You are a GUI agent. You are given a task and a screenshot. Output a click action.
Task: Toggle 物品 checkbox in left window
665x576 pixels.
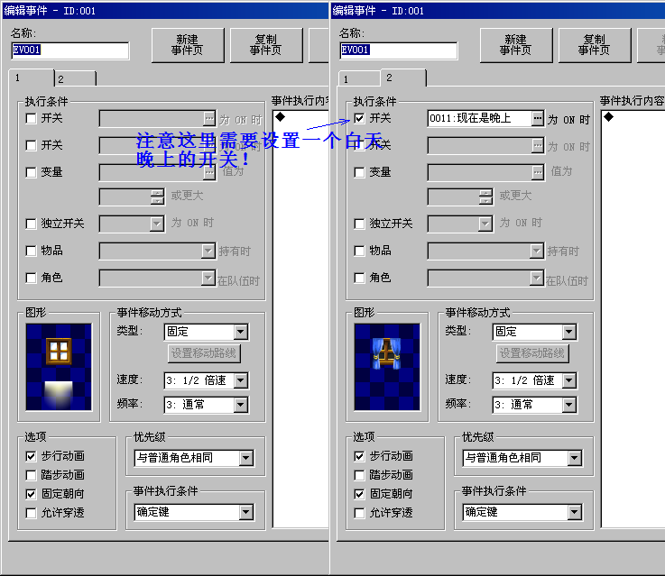point(31,251)
